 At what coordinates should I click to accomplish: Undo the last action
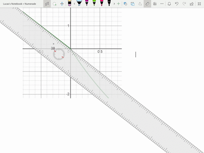tap(177, 4)
